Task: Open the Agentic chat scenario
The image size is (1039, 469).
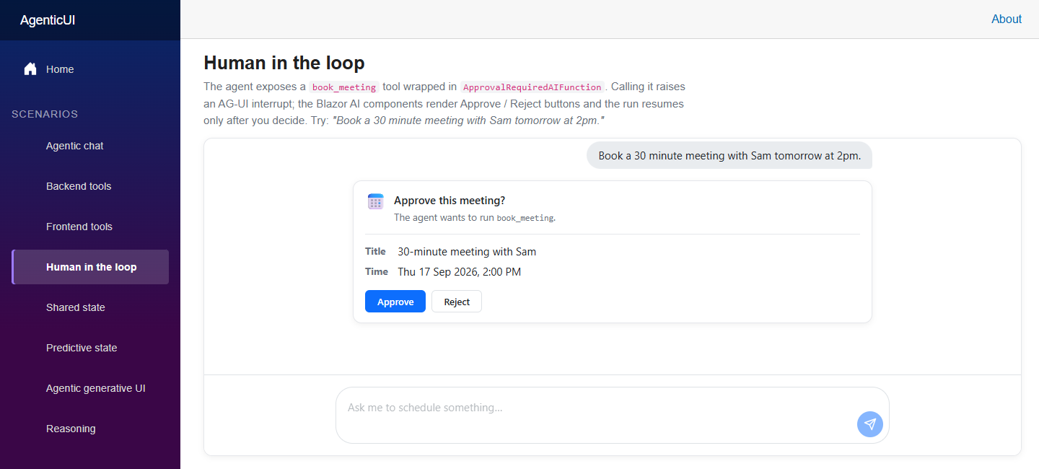Action: click(x=90, y=146)
